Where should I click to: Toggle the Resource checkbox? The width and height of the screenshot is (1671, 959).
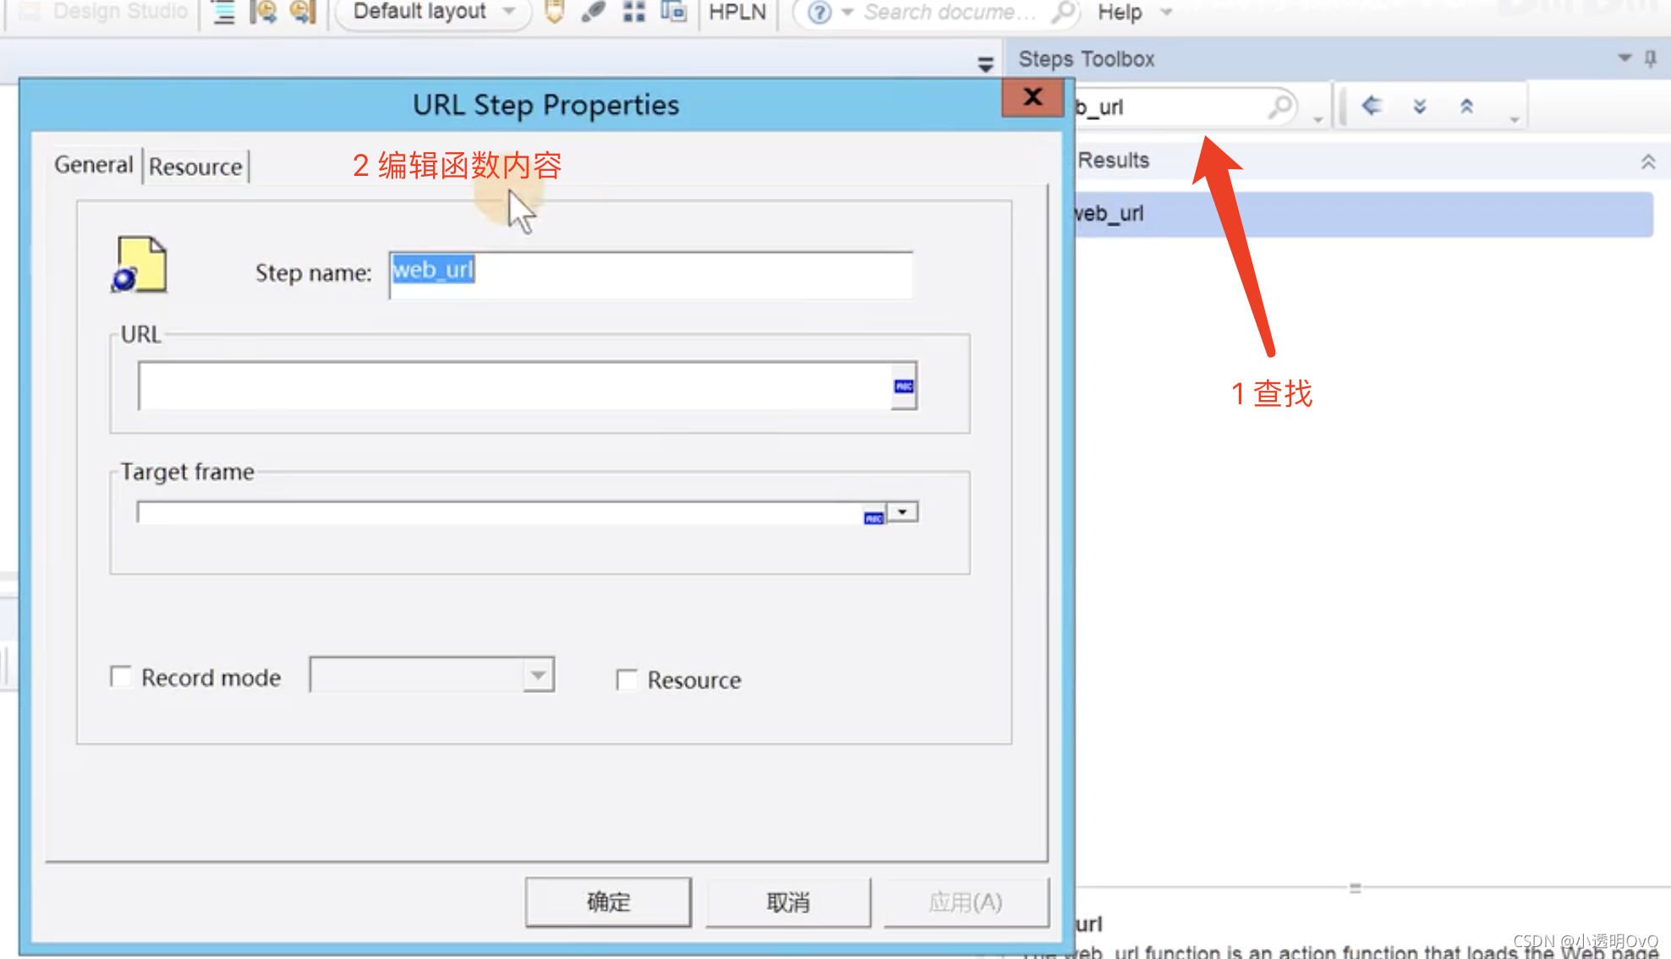pos(627,679)
